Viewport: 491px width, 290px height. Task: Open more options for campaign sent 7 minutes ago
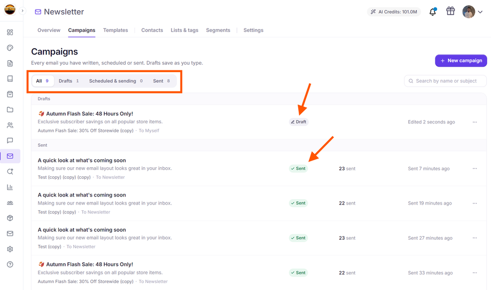click(x=475, y=168)
